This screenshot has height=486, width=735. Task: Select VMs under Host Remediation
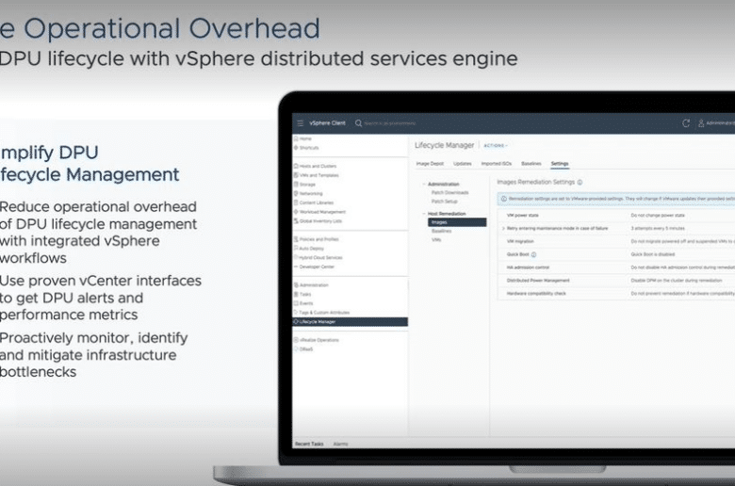tap(436, 240)
